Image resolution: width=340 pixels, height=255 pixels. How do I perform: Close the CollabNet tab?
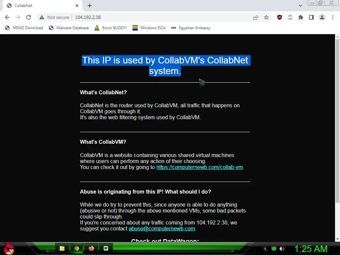[x=77, y=6]
